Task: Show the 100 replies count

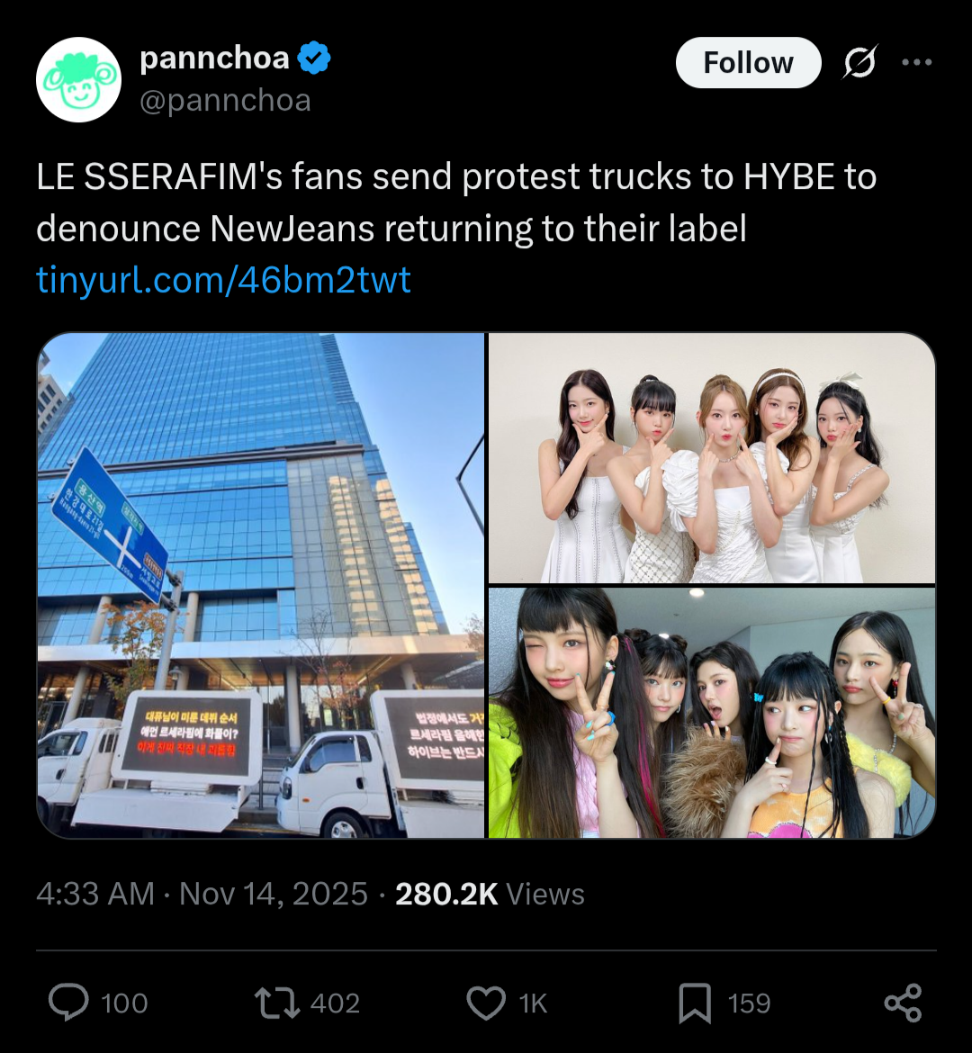Action: click(x=124, y=1003)
